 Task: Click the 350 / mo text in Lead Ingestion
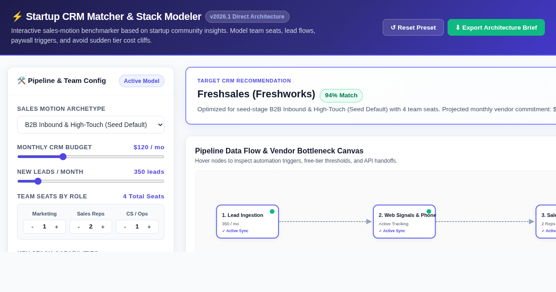[230, 224]
